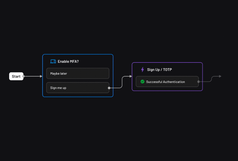Click the purple lightning bolt icon
238x161 pixels.
click(x=142, y=70)
